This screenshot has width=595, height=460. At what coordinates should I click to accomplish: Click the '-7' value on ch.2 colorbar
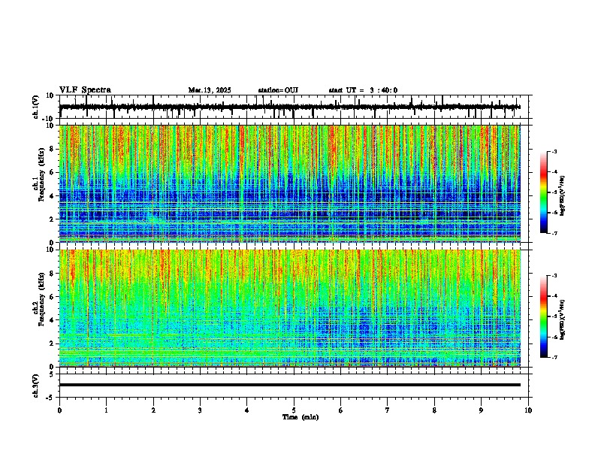(554, 357)
